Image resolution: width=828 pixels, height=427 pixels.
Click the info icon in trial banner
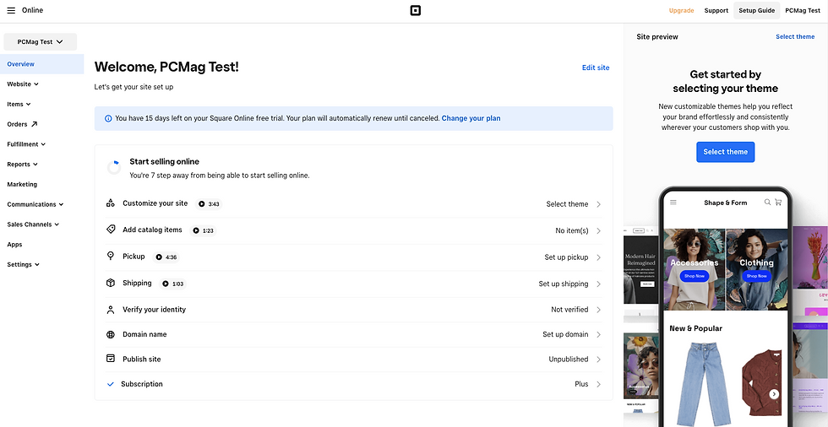pyautogui.click(x=108, y=119)
